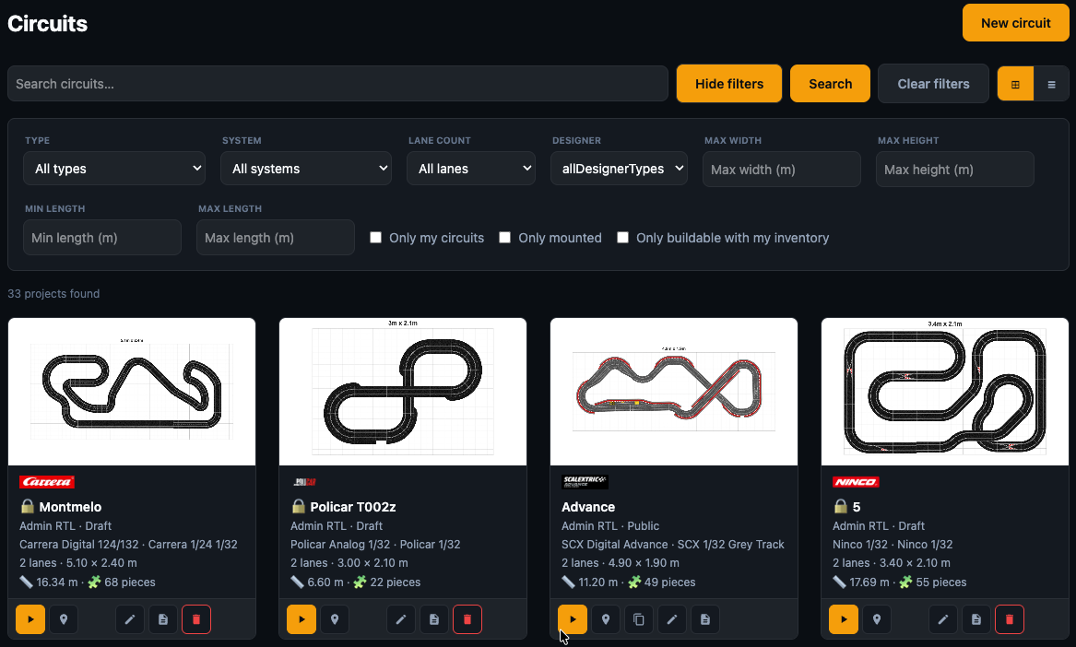Image resolution: width=1076 pixels, height=647 pixels.
Task: Delete the Montmelo circuit
Action: [x=196, y=619]
